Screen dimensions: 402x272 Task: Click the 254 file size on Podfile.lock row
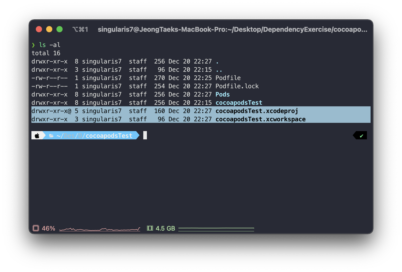160,86
